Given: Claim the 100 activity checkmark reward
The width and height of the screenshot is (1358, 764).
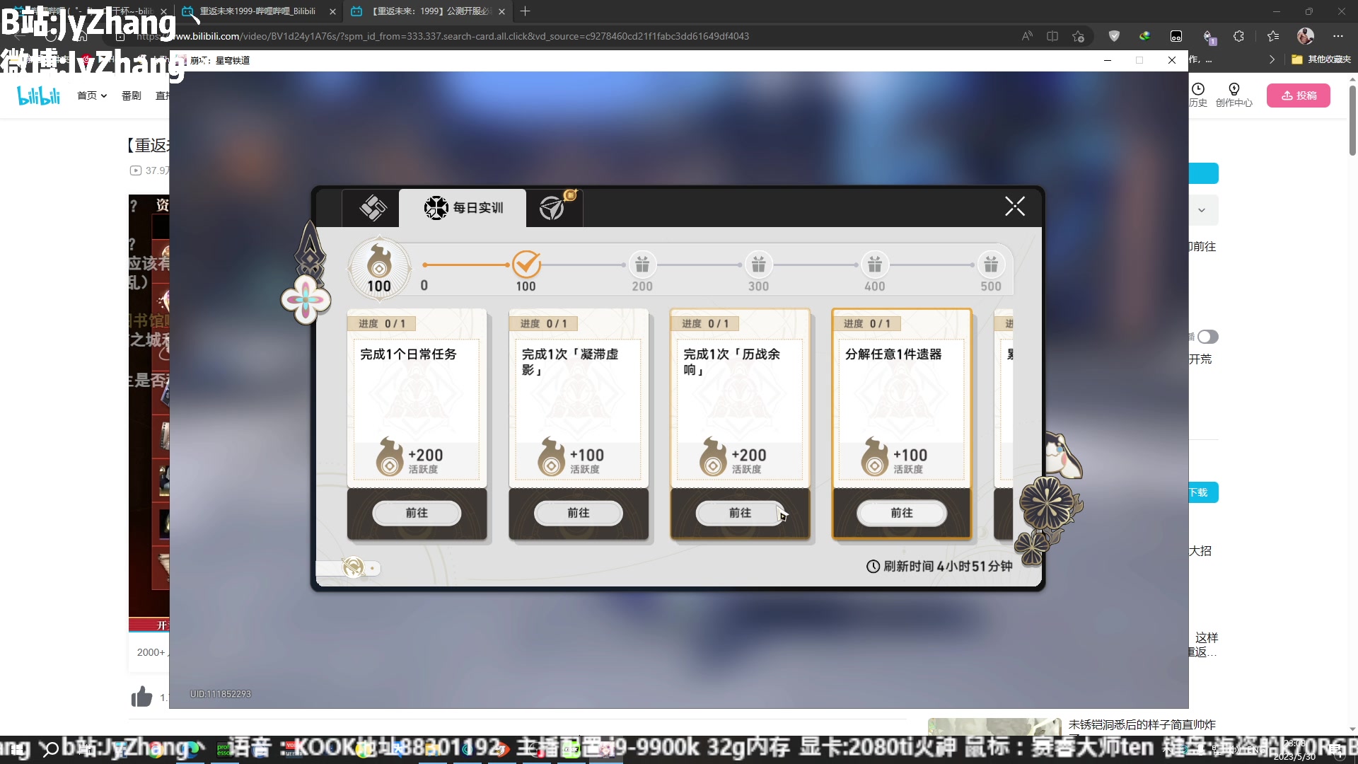Looking at the screenshot, I should pos(526,265).
